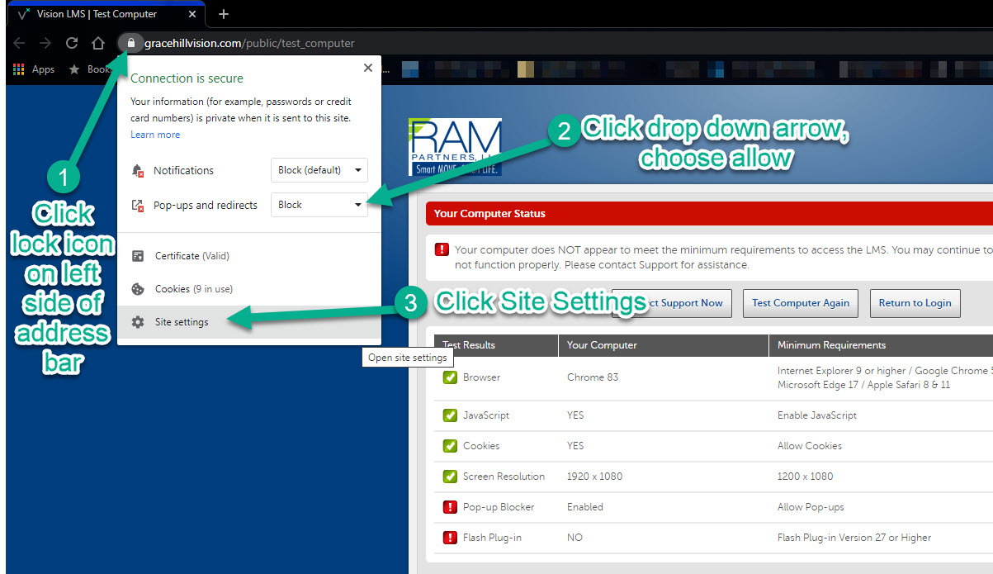The width and height of the screenshot is (993, 574).
Task: Click red alert icon beside Flash Plug-in
Action: pyautogui.click(x=450, y=538)
